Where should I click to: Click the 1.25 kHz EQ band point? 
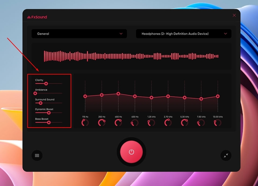[x=151, y=98]
